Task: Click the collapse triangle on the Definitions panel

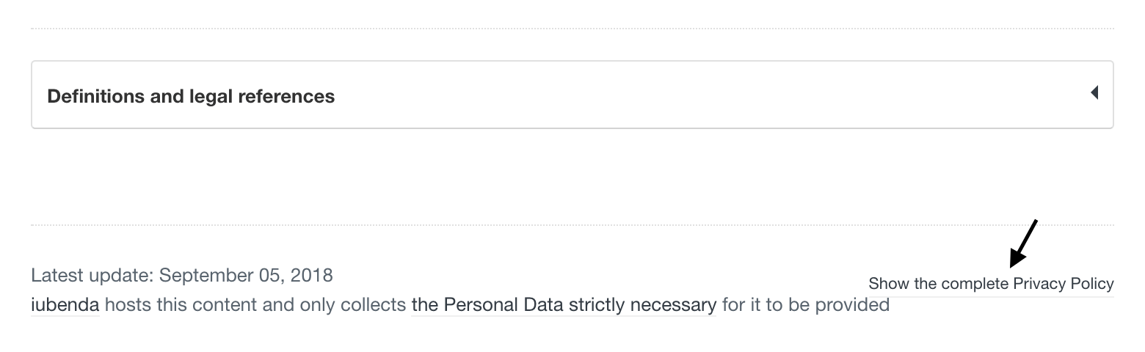Action: 1094,92
